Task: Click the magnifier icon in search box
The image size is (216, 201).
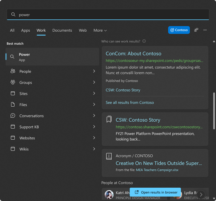Action: pyautogui.click(x=13, y=14)
